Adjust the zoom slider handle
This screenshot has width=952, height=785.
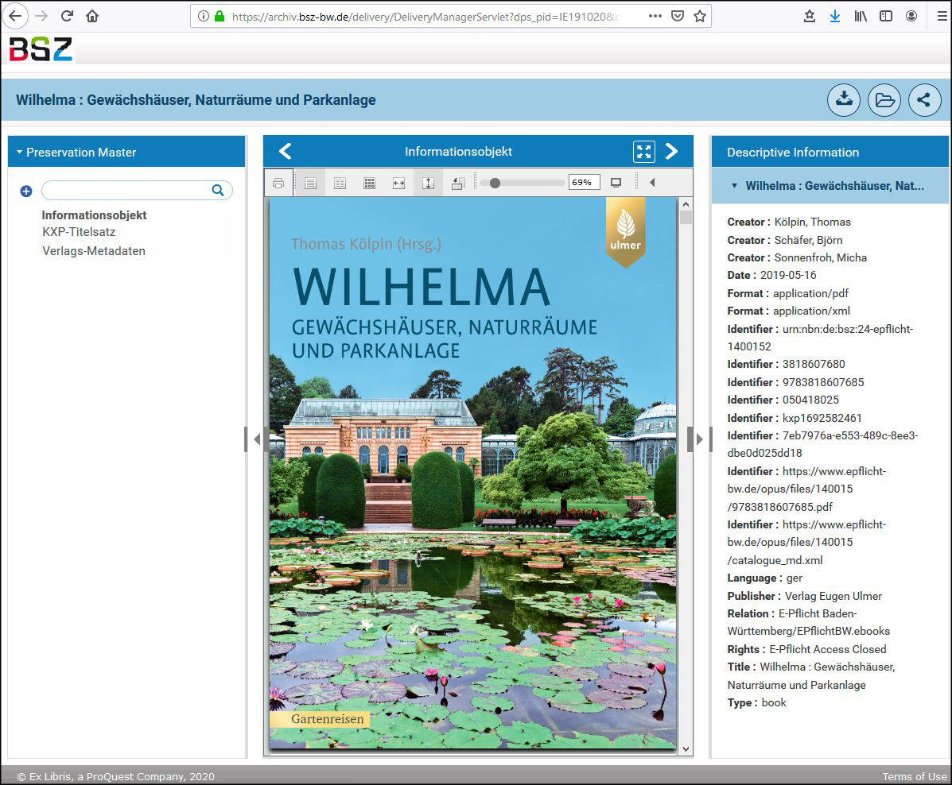tap(495, 184)
